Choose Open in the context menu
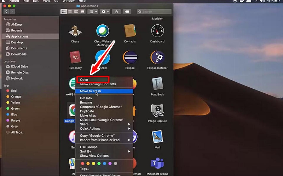 pos(104,80)
